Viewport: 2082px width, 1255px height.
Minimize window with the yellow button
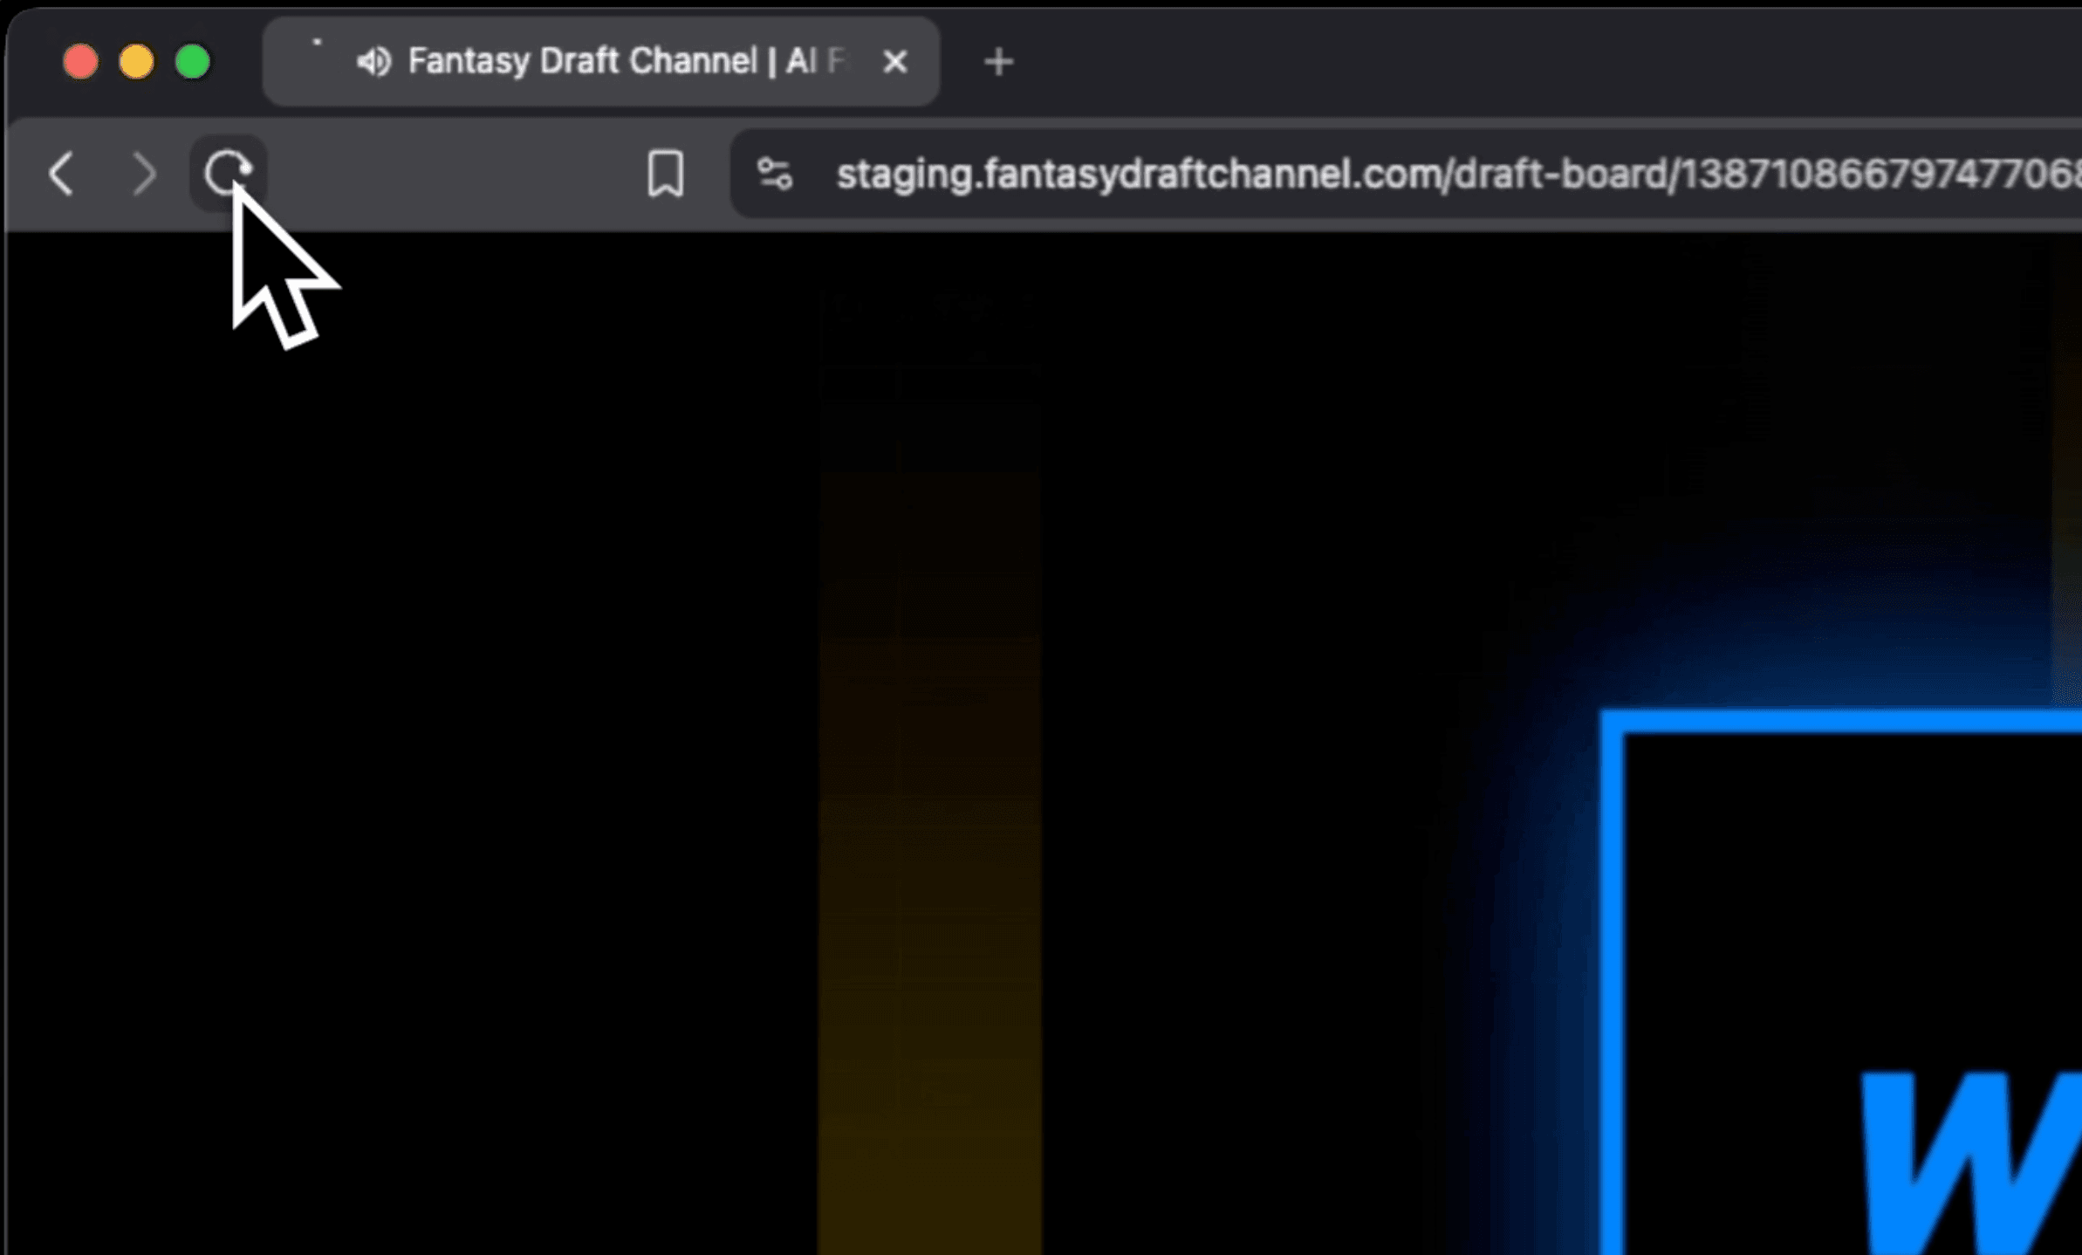point(136,62)
